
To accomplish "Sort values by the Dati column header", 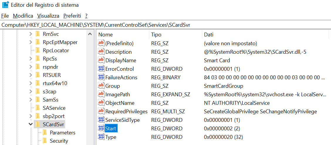I will tap(265, 35).
